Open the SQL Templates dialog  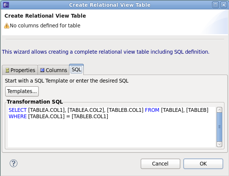click(x=22, y=91)
